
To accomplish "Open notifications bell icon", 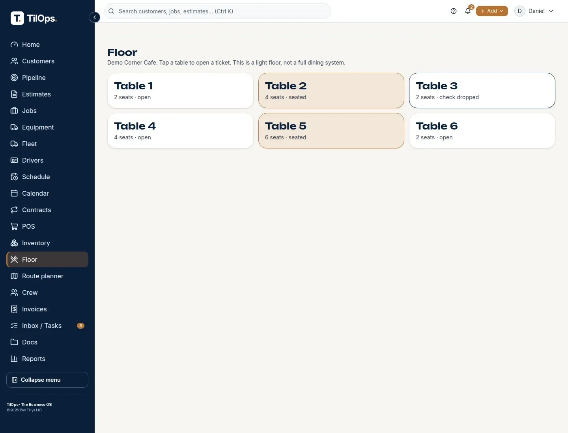I will 468,11.
